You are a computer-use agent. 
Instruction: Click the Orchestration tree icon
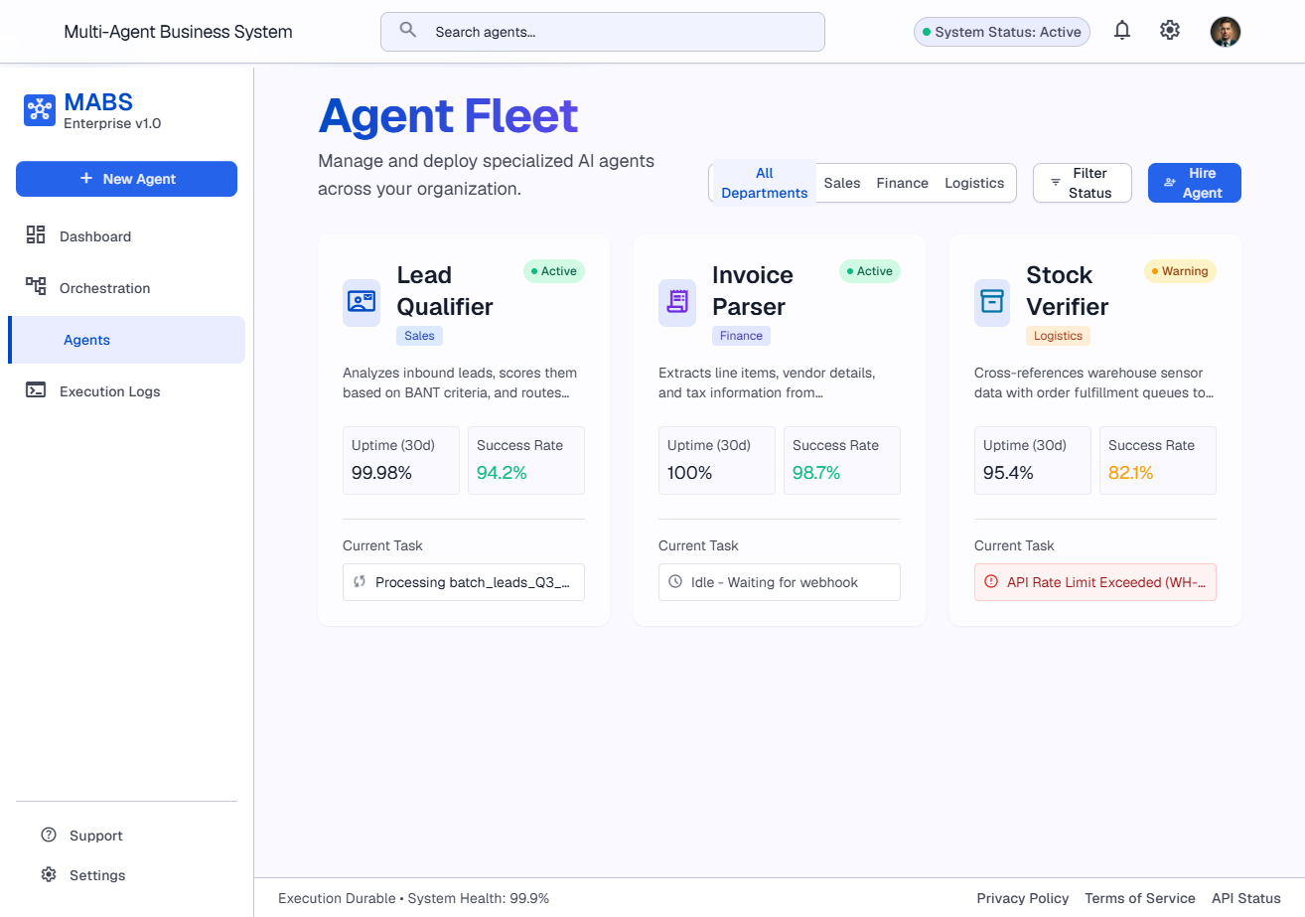tap(36, 287)
